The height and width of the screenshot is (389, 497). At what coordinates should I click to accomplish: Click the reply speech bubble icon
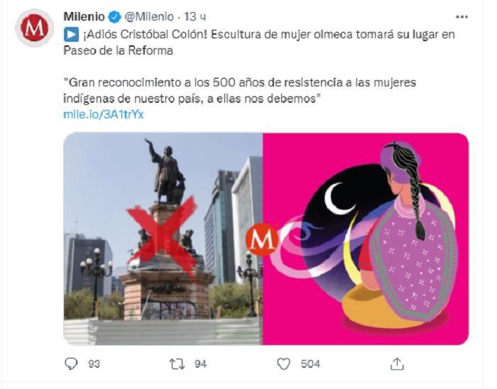pyautogui.click(x=71, y=363)
